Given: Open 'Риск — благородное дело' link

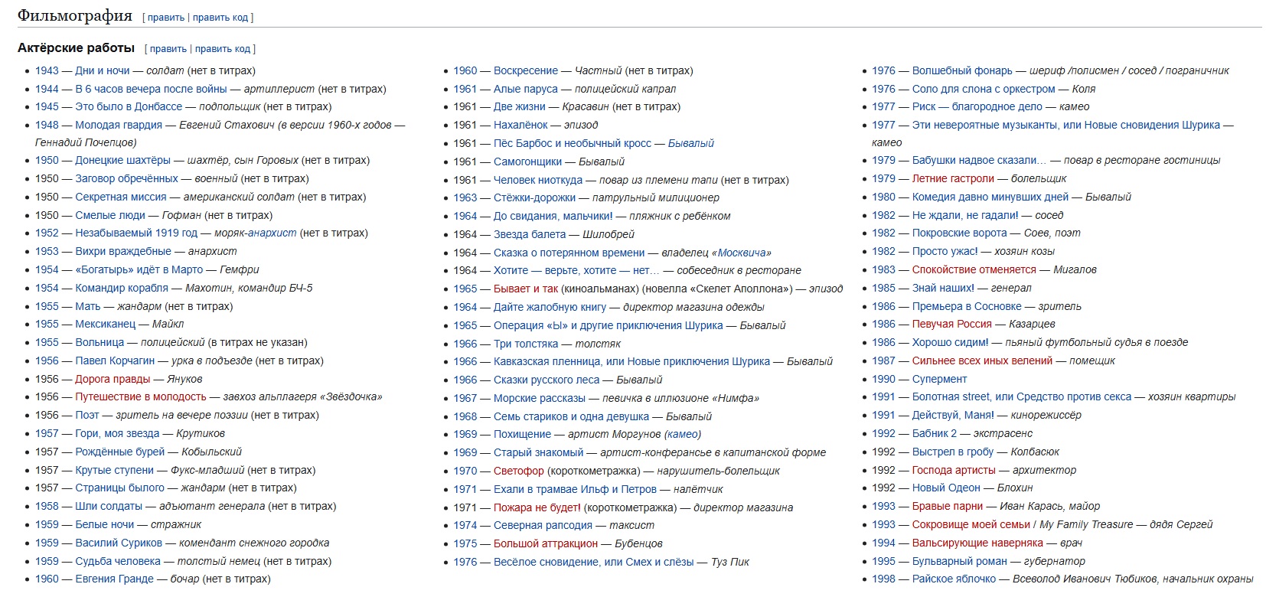Looking at the screenshot, I should tap(977, 106).
